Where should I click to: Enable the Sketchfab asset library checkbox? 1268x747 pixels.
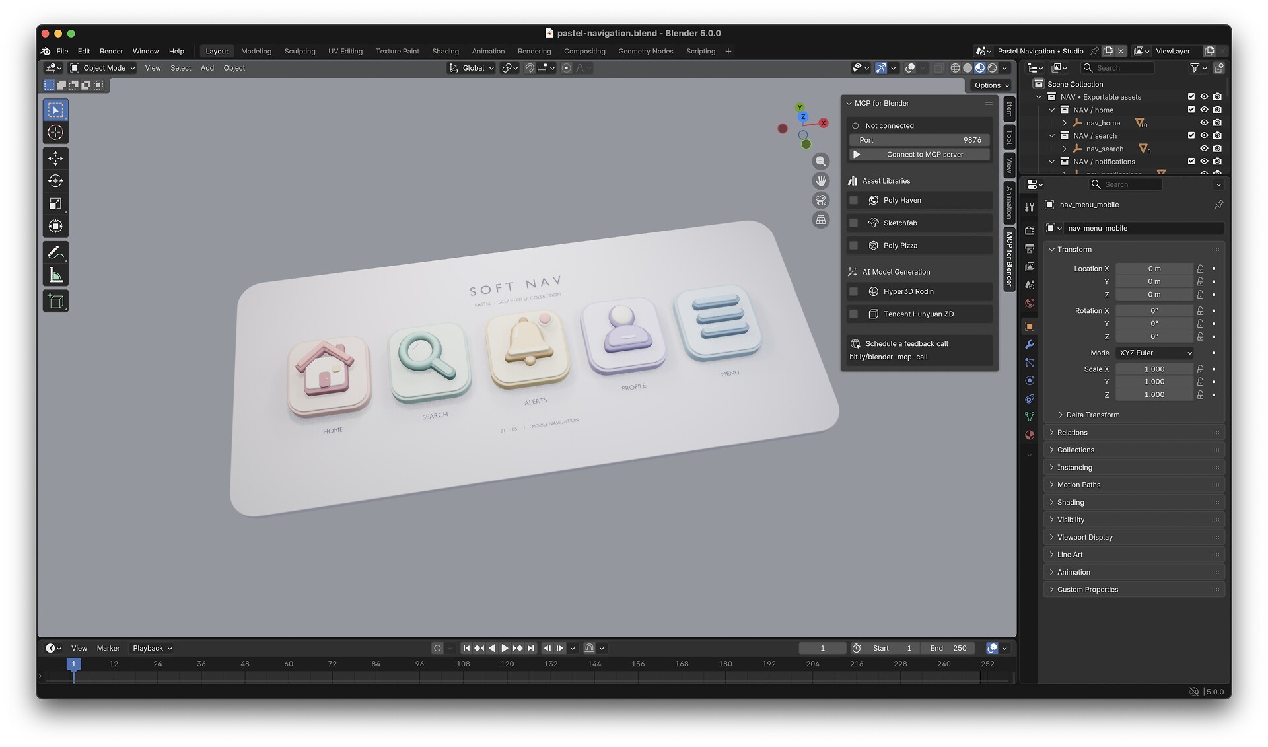click(x=853, y=223)
